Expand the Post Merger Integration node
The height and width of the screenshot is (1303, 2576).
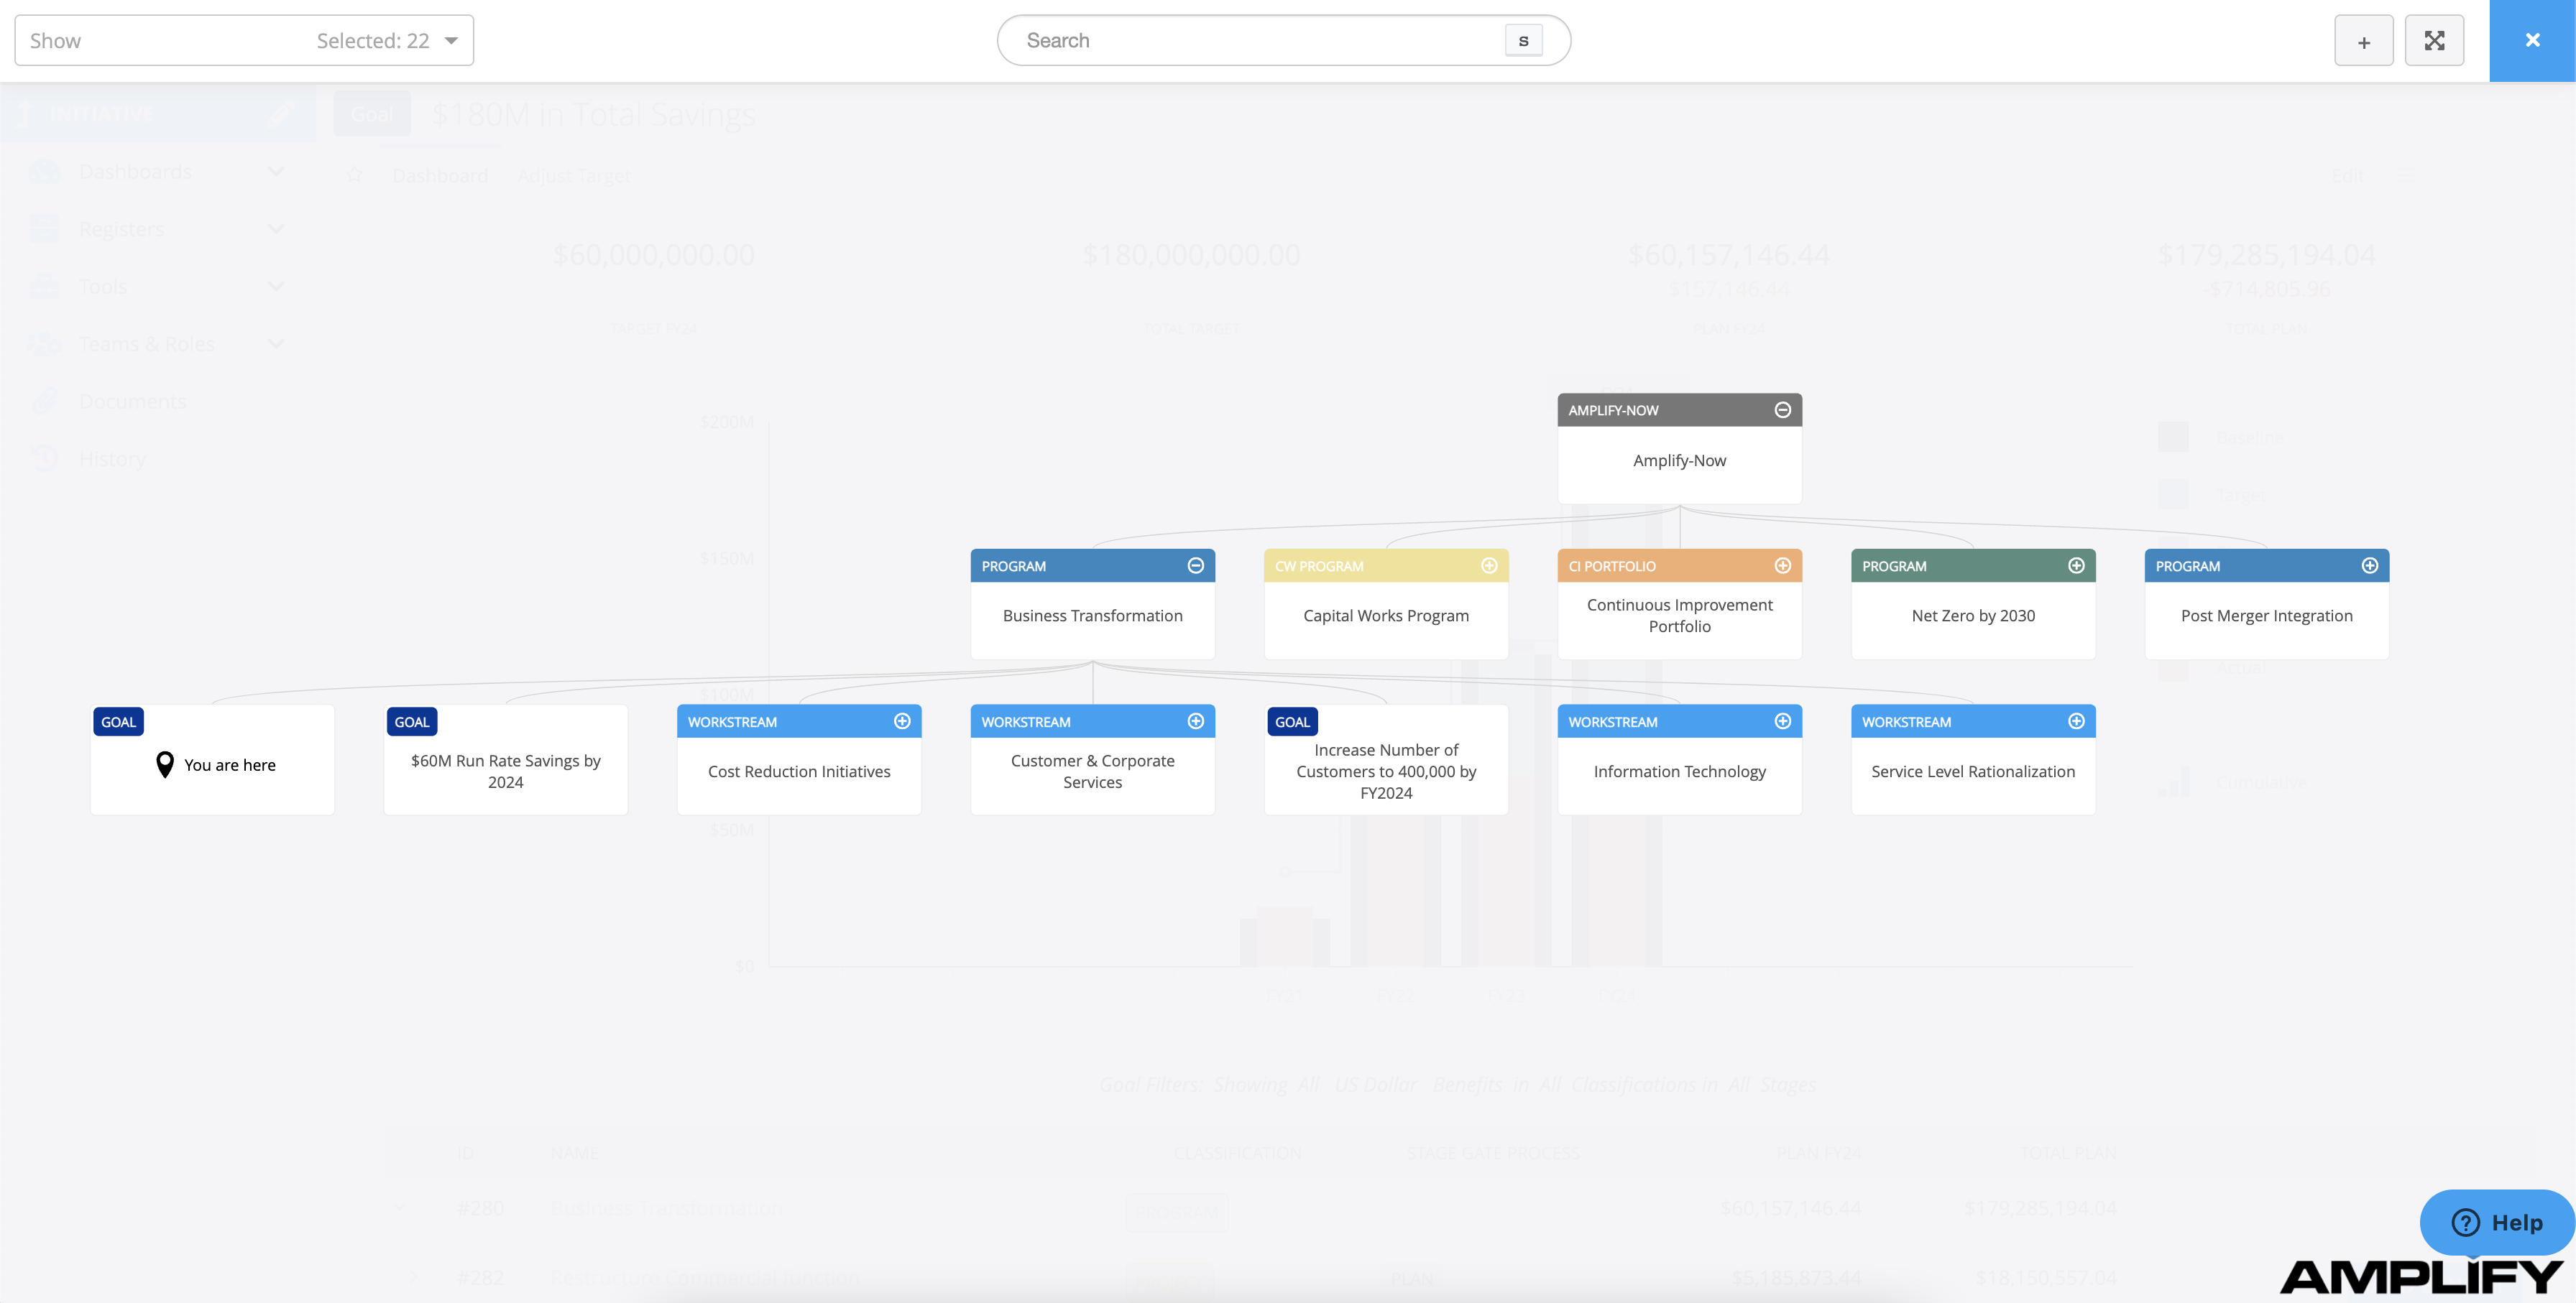pyautogui.click(x=2369, y=565)
